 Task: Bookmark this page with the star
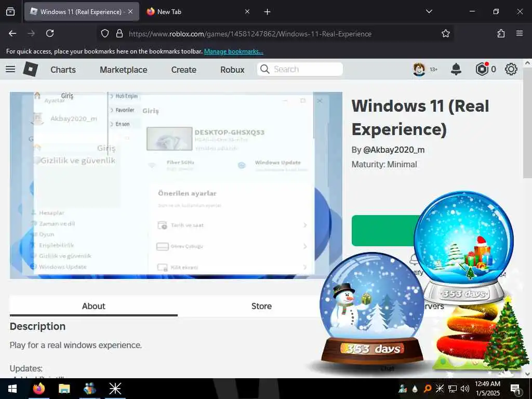[445, 33]
